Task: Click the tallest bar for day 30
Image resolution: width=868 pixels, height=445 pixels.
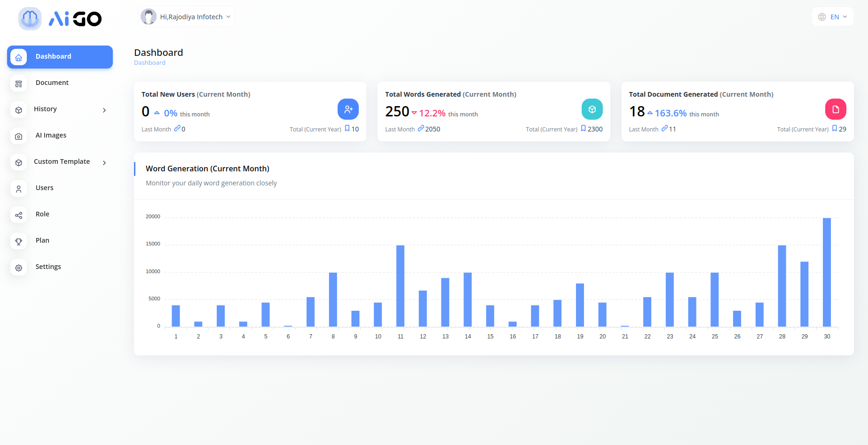Action: (x=827, y=272)
